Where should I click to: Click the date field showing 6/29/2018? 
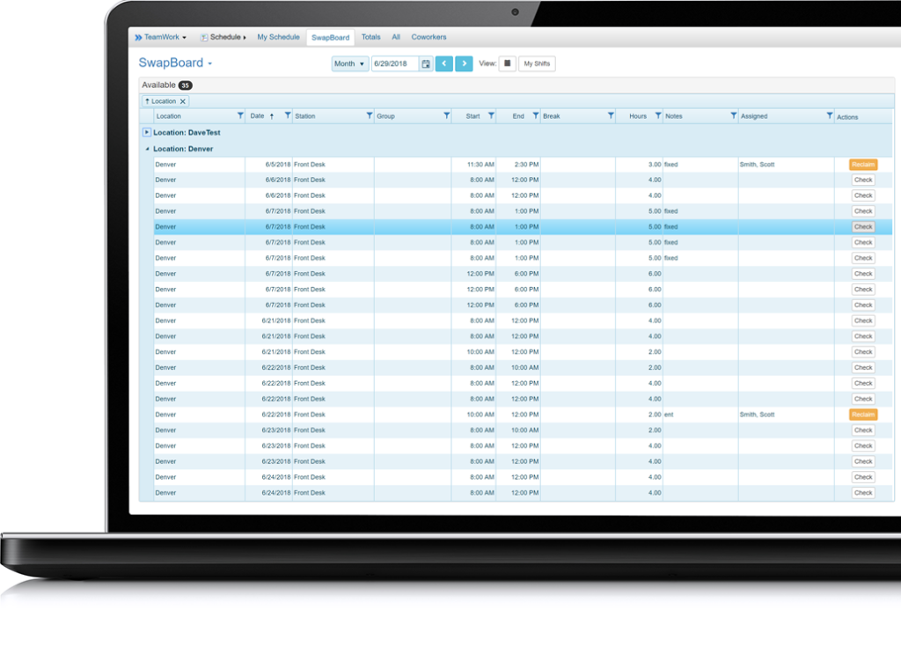[x=395, y=63]
